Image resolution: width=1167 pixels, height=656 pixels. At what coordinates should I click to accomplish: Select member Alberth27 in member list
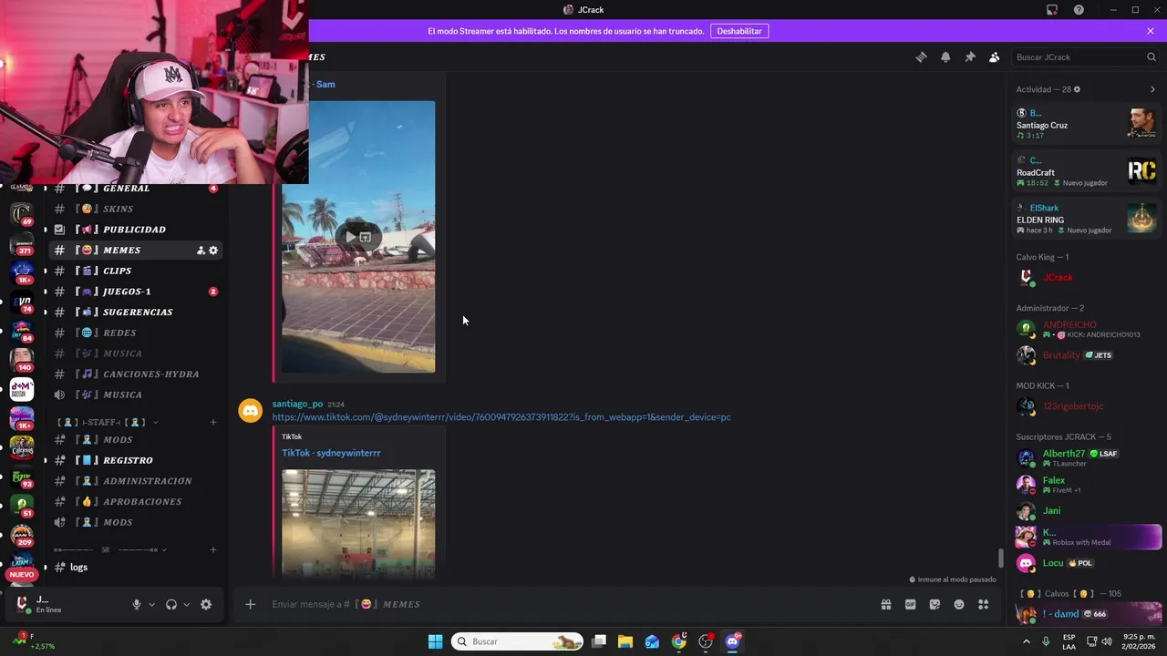click(x=1086, y=457)
